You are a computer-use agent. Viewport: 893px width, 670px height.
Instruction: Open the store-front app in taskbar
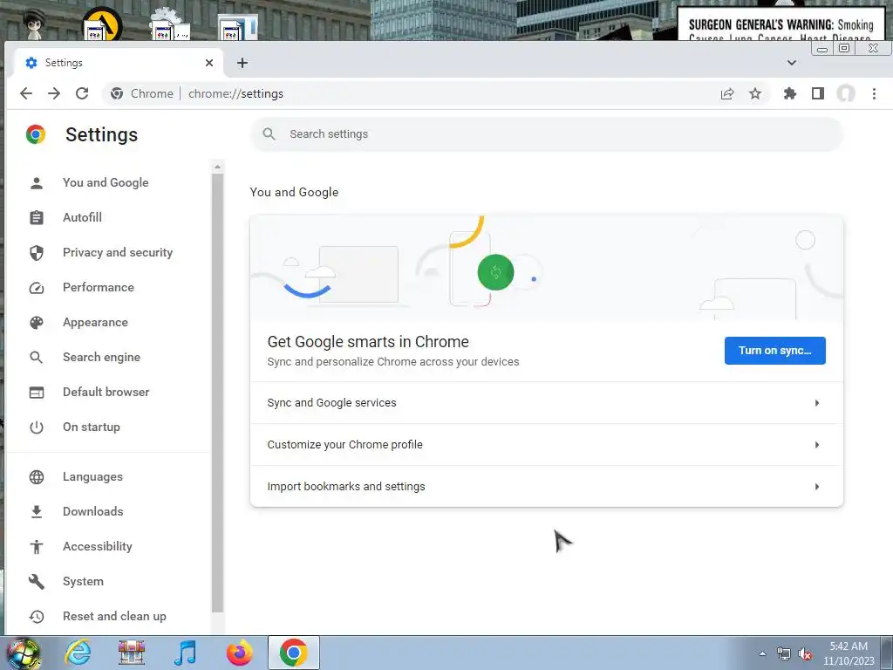coord(132,653)
